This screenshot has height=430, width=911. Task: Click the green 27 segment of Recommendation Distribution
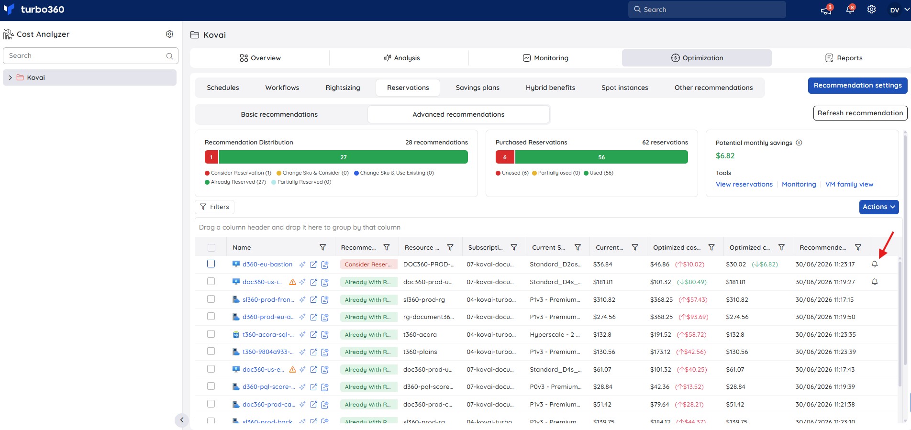point(344,157)
